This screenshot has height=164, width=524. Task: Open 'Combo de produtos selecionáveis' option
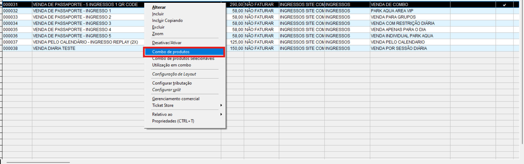[183, 59]
